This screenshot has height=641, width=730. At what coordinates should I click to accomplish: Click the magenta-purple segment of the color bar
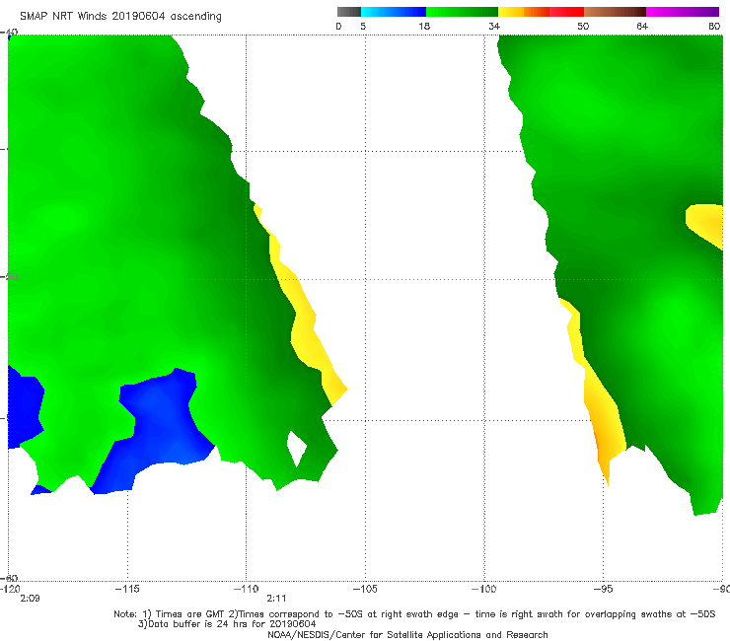pos(683,12)
